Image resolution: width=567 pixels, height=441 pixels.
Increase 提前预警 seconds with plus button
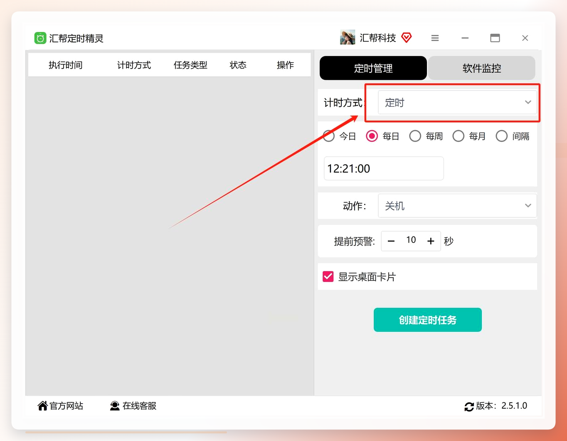(431, 241)
